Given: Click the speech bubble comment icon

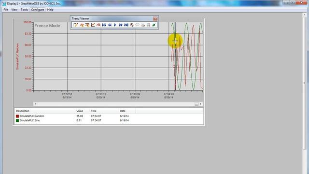Looking at the screenshot, I should (x=137, y=25).
